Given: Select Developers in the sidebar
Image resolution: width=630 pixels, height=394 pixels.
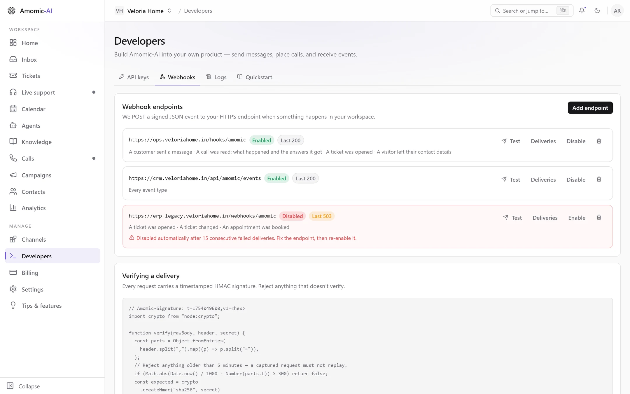Looking at the screenshot, I should [x=52, y=256].
